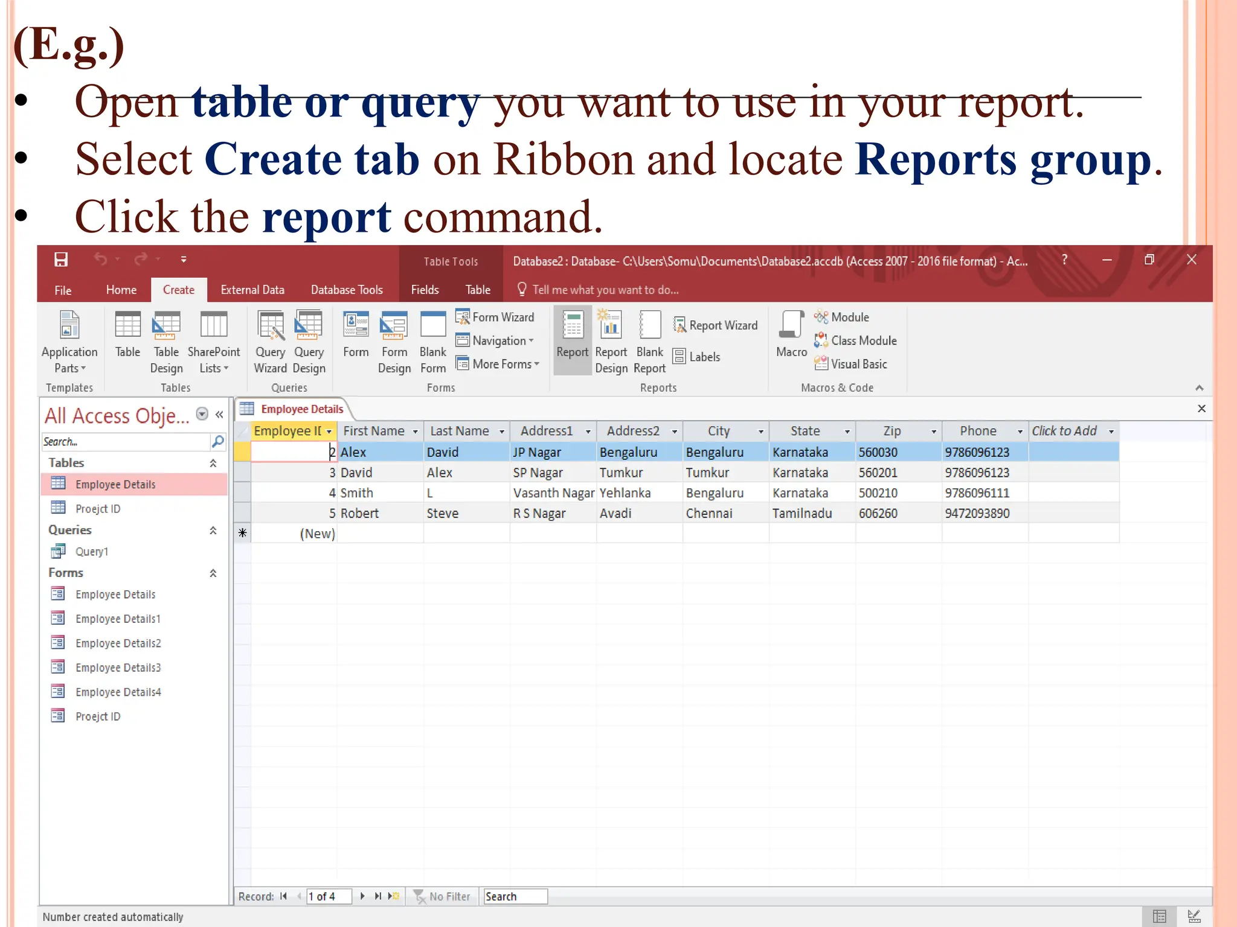Open Report Design command
This screenshot has width=1237, height=927.
coord(611,342)
